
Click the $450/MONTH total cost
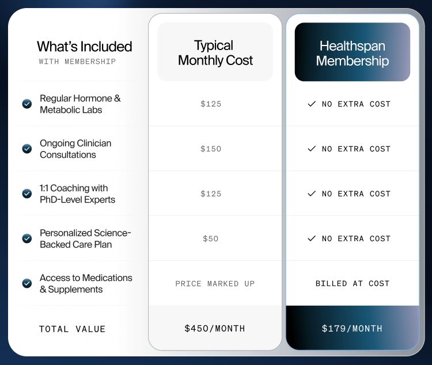point(215,329)
